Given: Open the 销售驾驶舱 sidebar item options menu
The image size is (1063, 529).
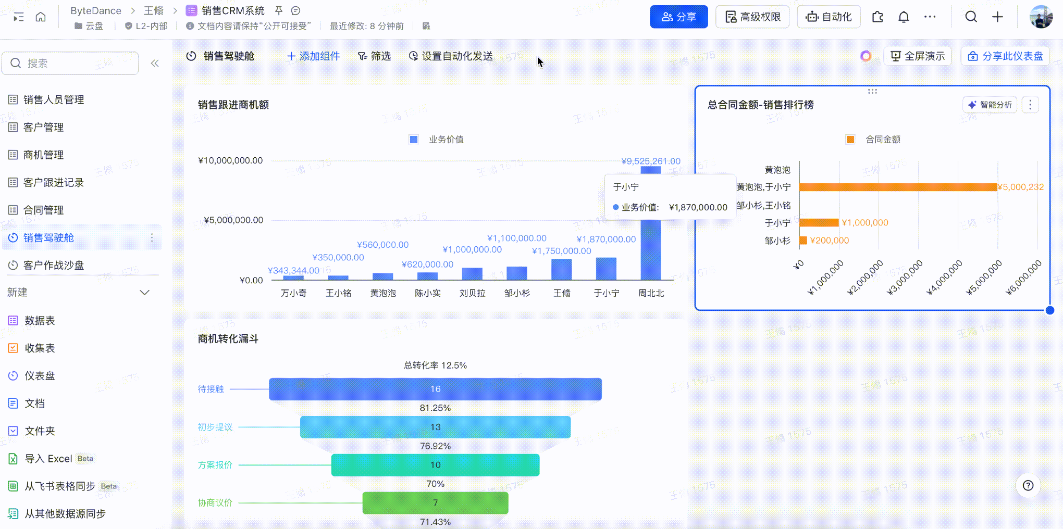Looking at the screenshot, I should coord(152,237).
